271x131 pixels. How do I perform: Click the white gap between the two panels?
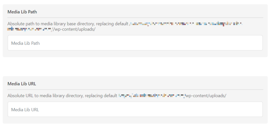point(135,66)
